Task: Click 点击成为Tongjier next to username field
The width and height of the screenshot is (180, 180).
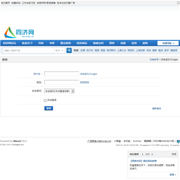Action: [88, 74]
